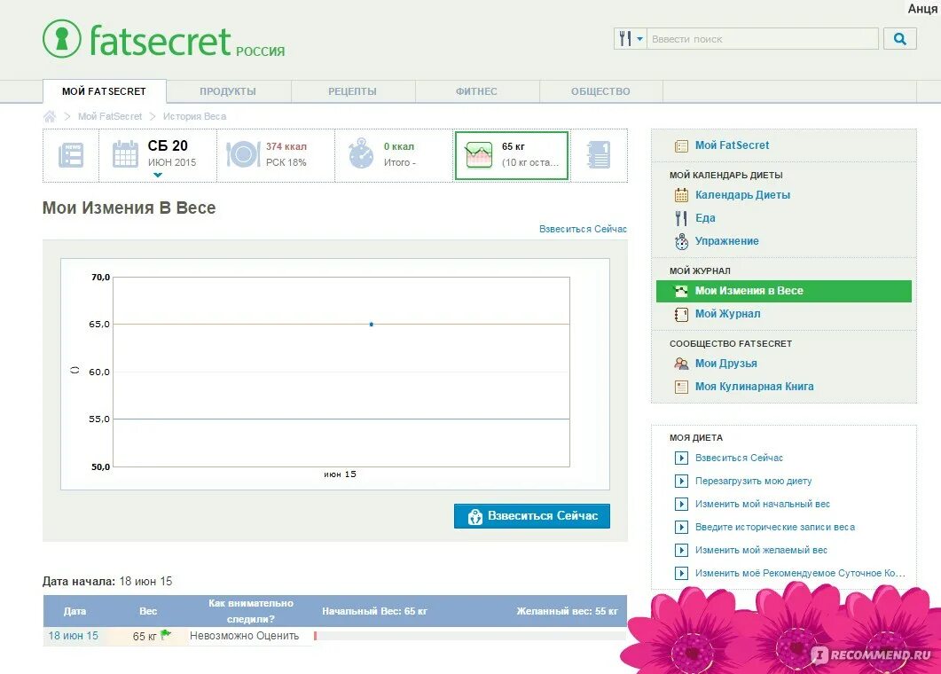The height and width of the screenshot is (674, 941).
Task: Open the РЕЦЕПТЫ tab
Action: [352, 91]
